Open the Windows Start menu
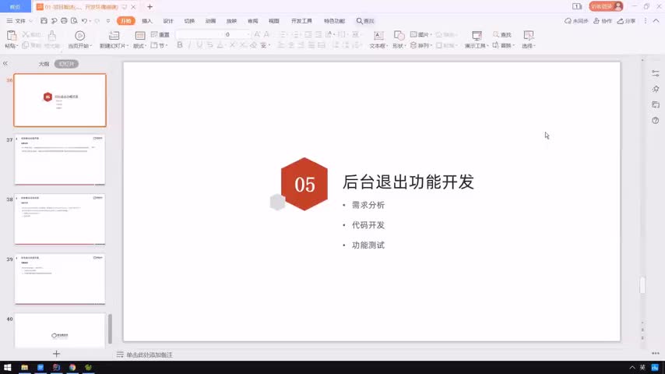The image size is (665, 374). coord(8,368)
